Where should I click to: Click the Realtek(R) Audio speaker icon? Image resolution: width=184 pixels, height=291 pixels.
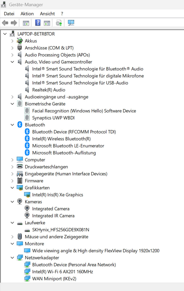tap(27, 90)
